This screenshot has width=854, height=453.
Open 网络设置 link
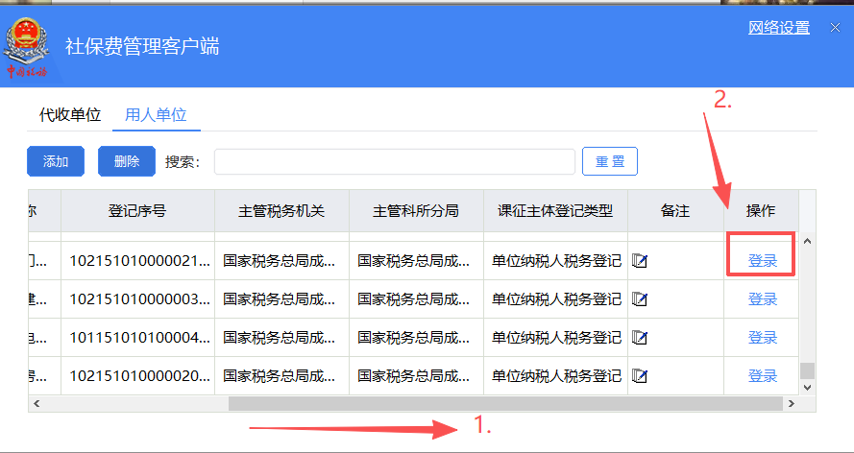point(779,28)
